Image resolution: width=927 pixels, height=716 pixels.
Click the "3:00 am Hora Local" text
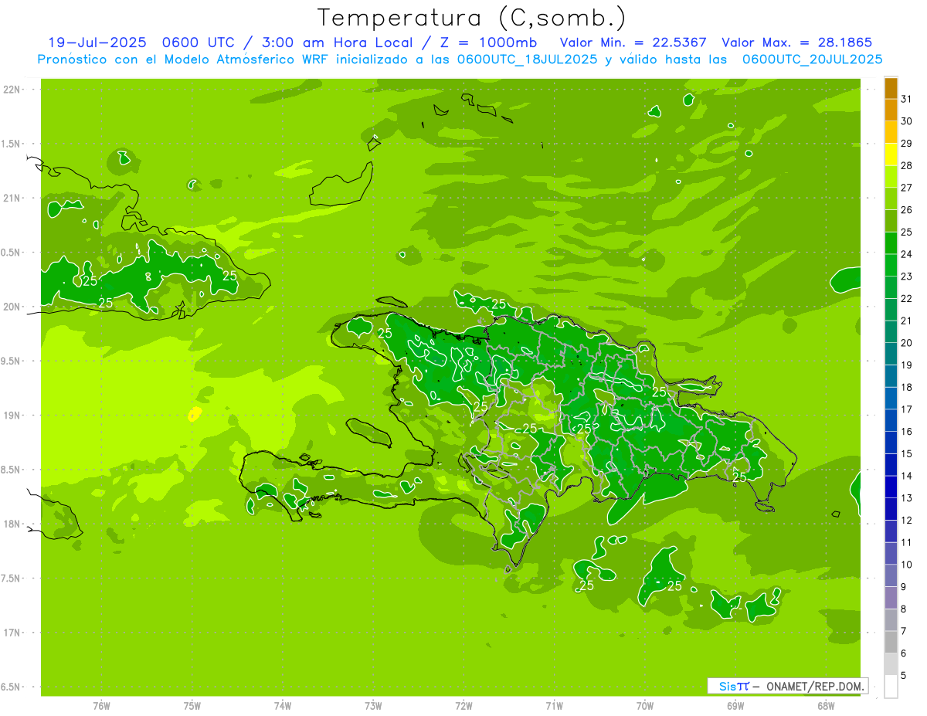pos(336,42)
